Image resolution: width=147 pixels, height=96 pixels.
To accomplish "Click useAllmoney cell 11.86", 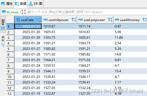I will coord(130,38).
